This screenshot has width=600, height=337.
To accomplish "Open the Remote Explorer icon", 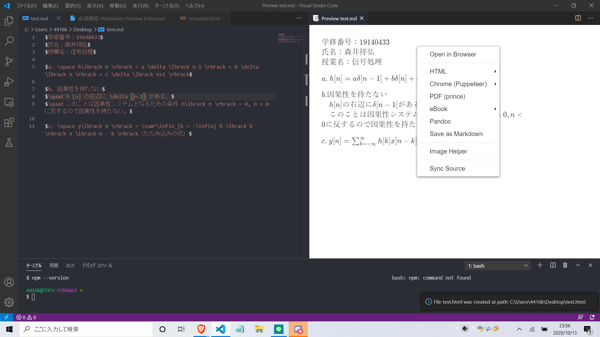I will (x=9, y=102).
